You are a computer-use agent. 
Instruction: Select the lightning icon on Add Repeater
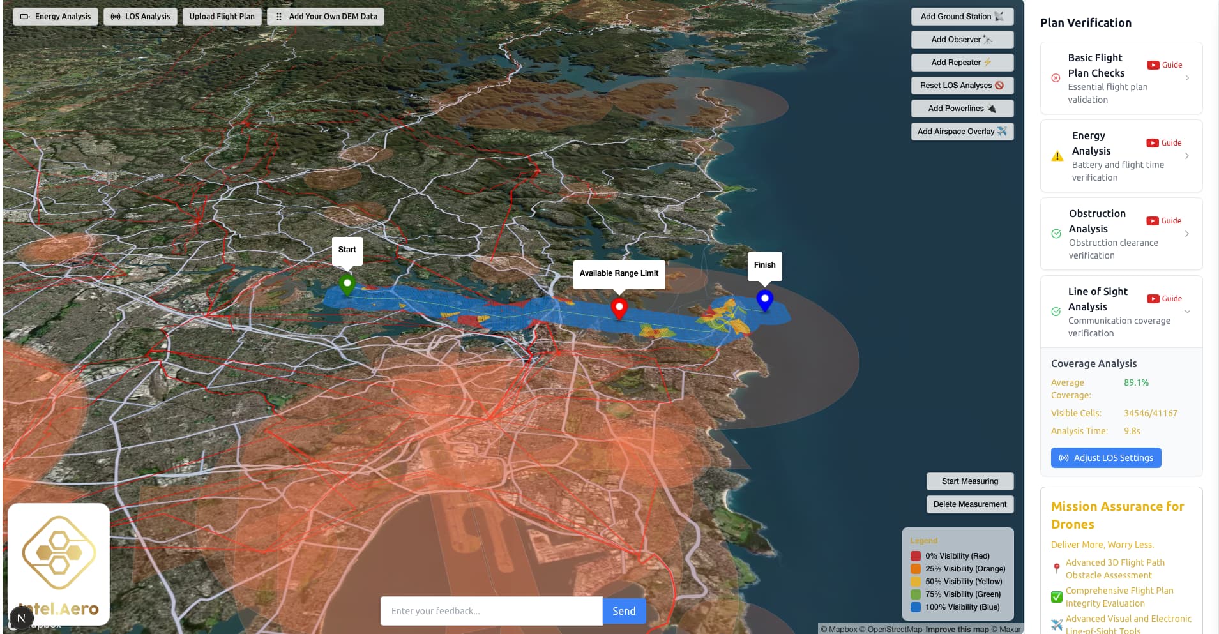[x=987, y=62]
